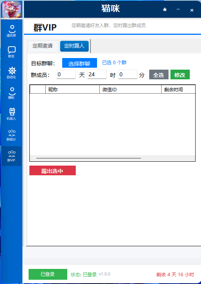Open the 群统计 group statistics sidebar icon
The width and height of the screenshot is (201, 284).
11,135
